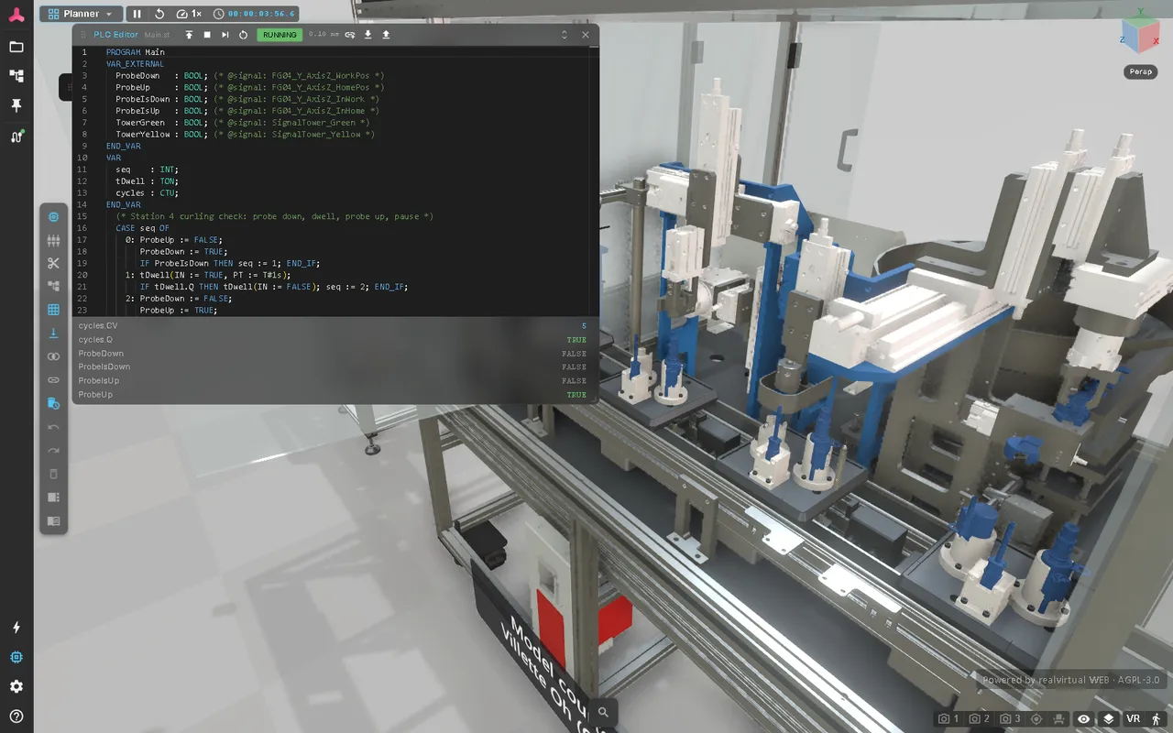Click the chain link tool in toolbar

[x=53, y=379]
